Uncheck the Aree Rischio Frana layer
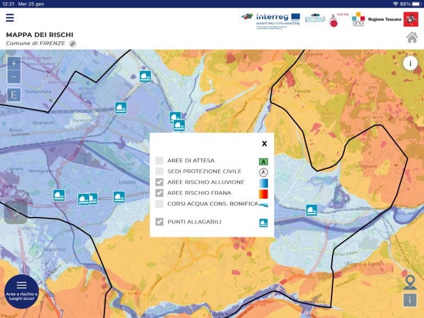This screenshot has height=318, width=424. (160, 193)
